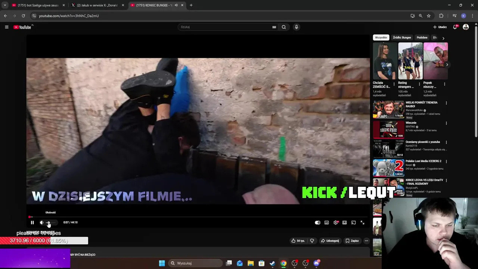
Task: Open the 'Wiecznie' video by SENTINO
Action: click(411, 123)
